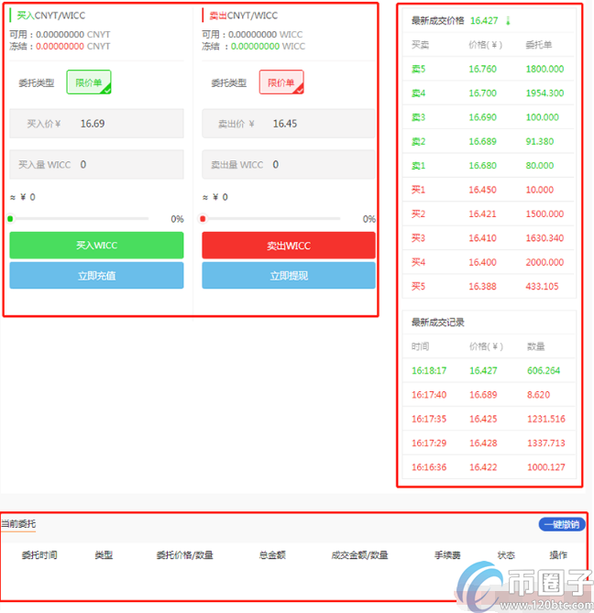Click the 最新成交记录 section heading
594x613 pixels.
pos(437,323)
